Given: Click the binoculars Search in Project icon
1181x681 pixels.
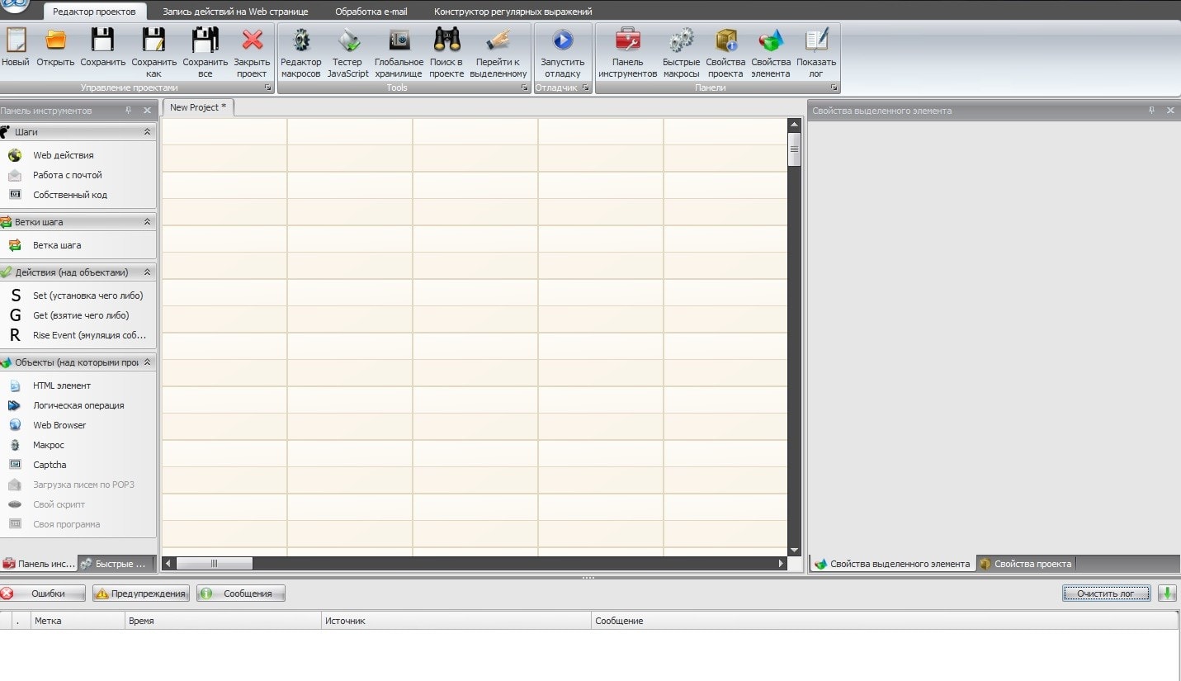Looking at the screenshot, I should pos(446,41).
